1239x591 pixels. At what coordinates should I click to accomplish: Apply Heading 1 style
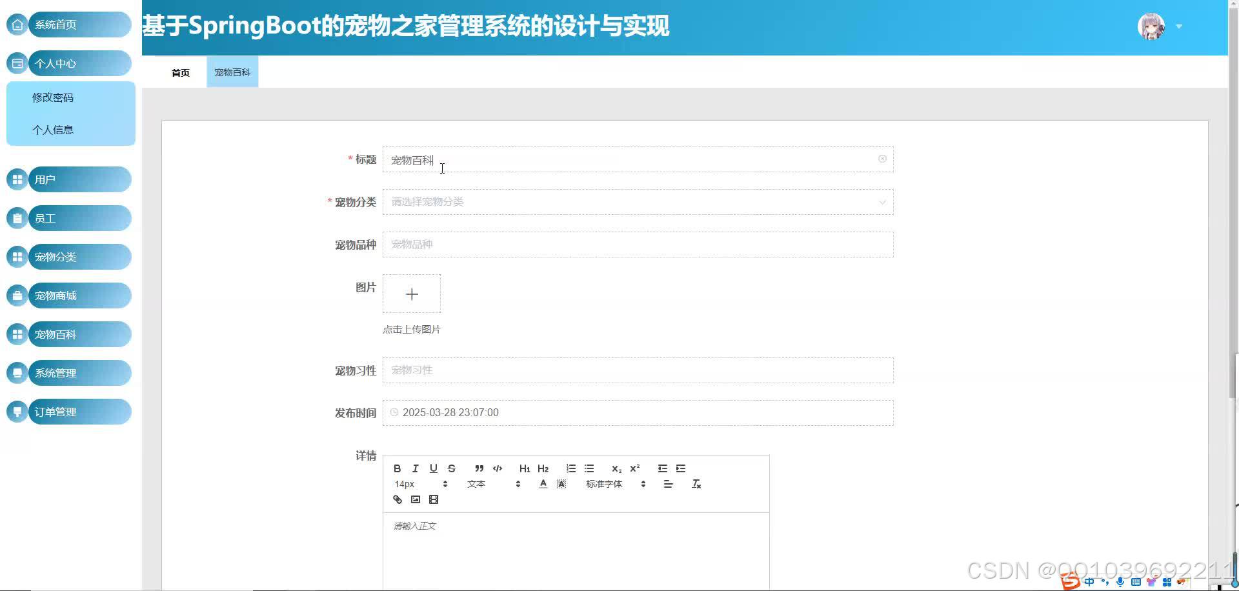(525, 468)
